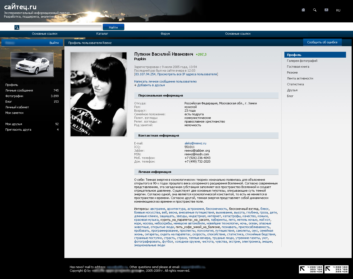The width and height of the screenshot is (353, 279).
Task: Select the +297,3 rating value
Action: (201, 55)
